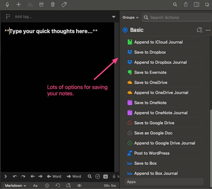Viewport: 212px width, 189px height.
Task: Choose Save to Box action
Action: point(164,163)
